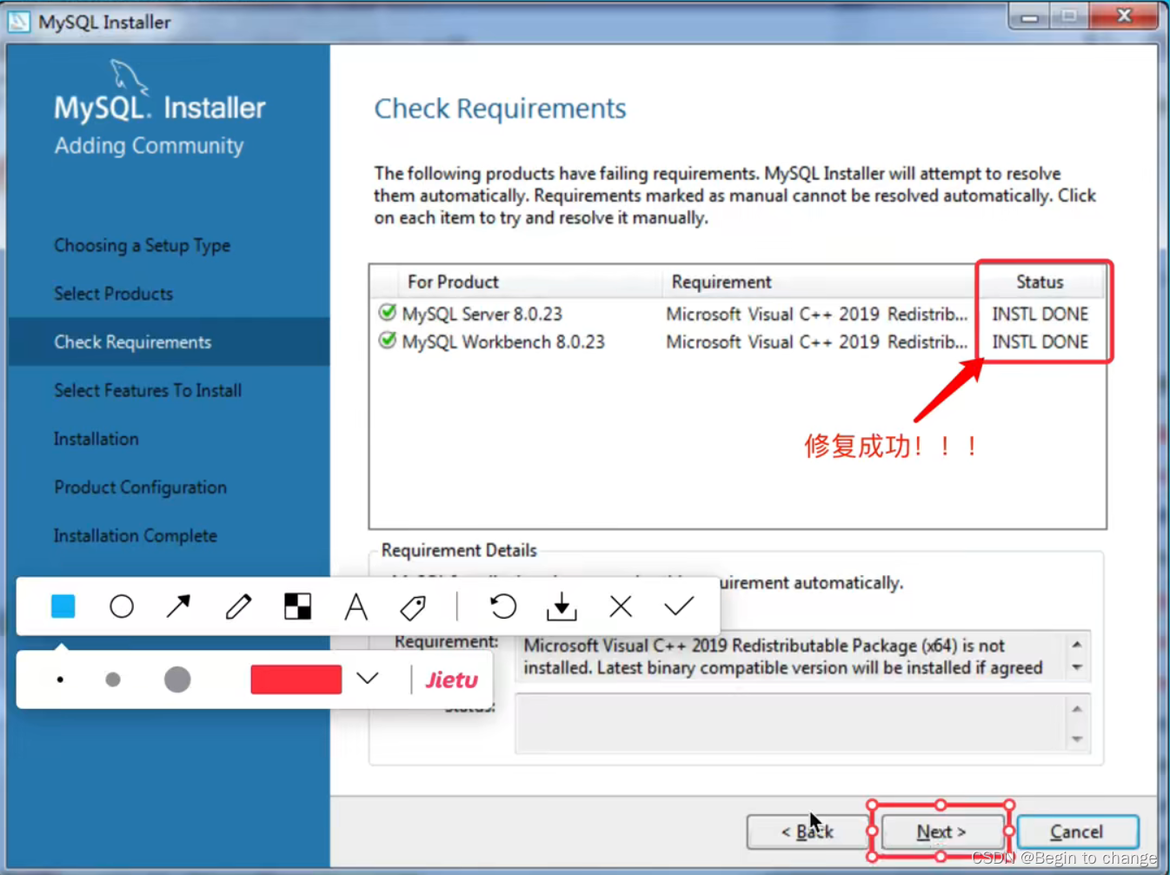Viewport: 1170px width, 875px height.
Task: Go to the Installation step
Action: tap(96, 439)
